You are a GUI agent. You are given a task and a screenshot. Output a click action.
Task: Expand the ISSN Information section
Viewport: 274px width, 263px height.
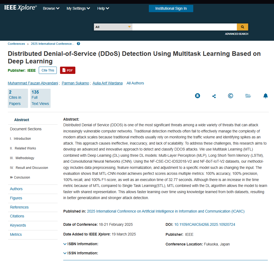tap(80, 253)
